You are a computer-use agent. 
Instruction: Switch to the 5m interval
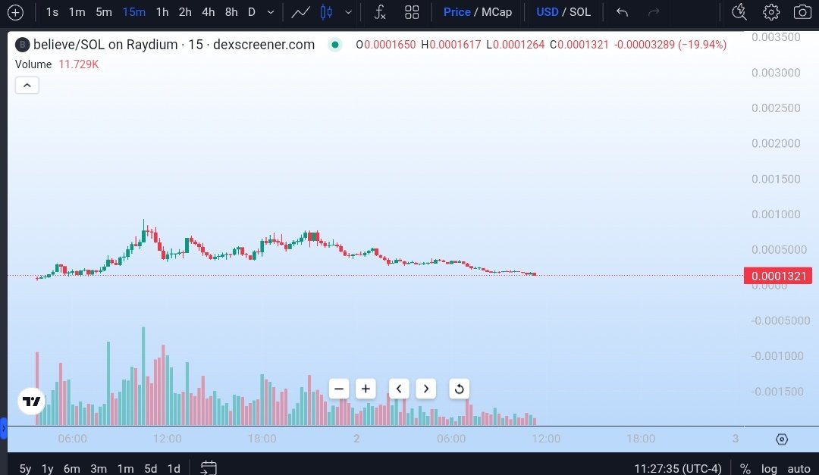[103, 12]
